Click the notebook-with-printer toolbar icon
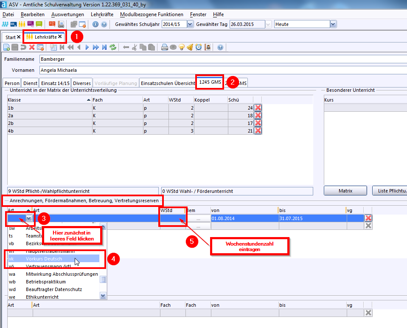 click(61, 24)
